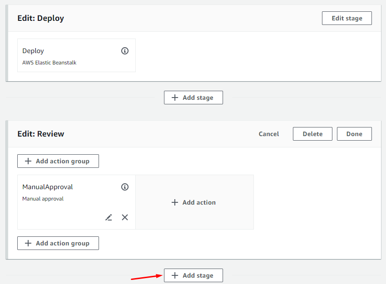The image size is (386, 284).
Task: Click the Manual approval provider text
Action: (x=43, y=199)
